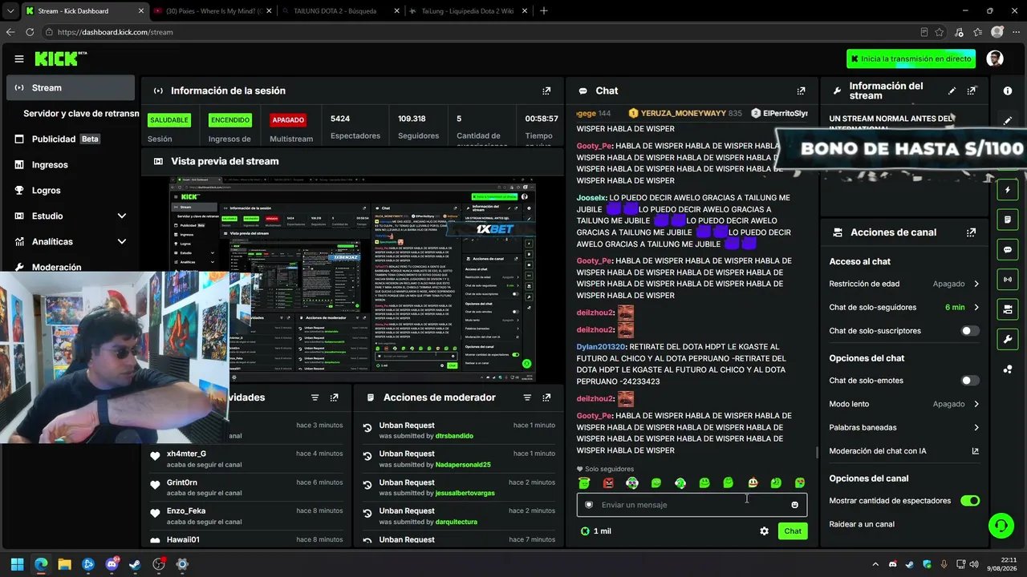Click the Windows Start button

point(17,564)
